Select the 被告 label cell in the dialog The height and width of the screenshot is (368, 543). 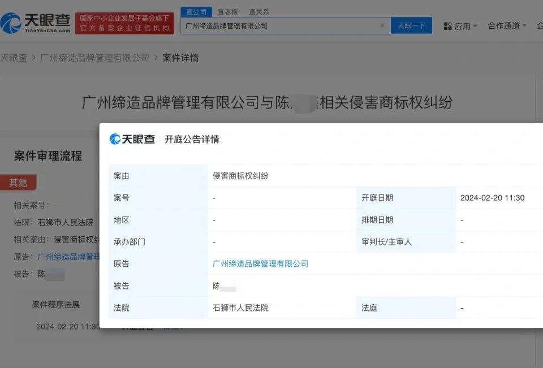coord(158,285)
